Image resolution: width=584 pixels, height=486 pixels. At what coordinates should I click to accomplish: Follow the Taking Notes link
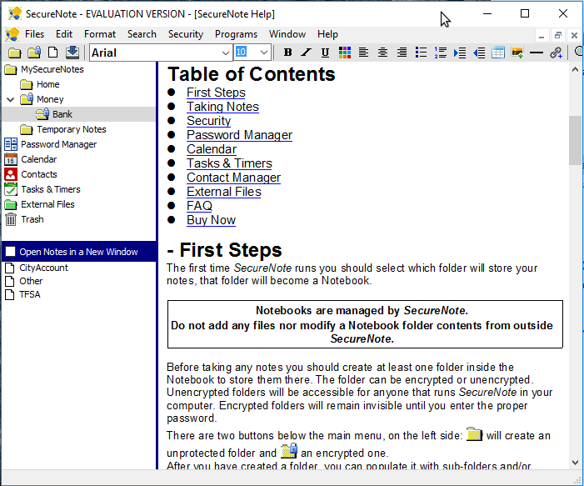click(x=222, y=107)
